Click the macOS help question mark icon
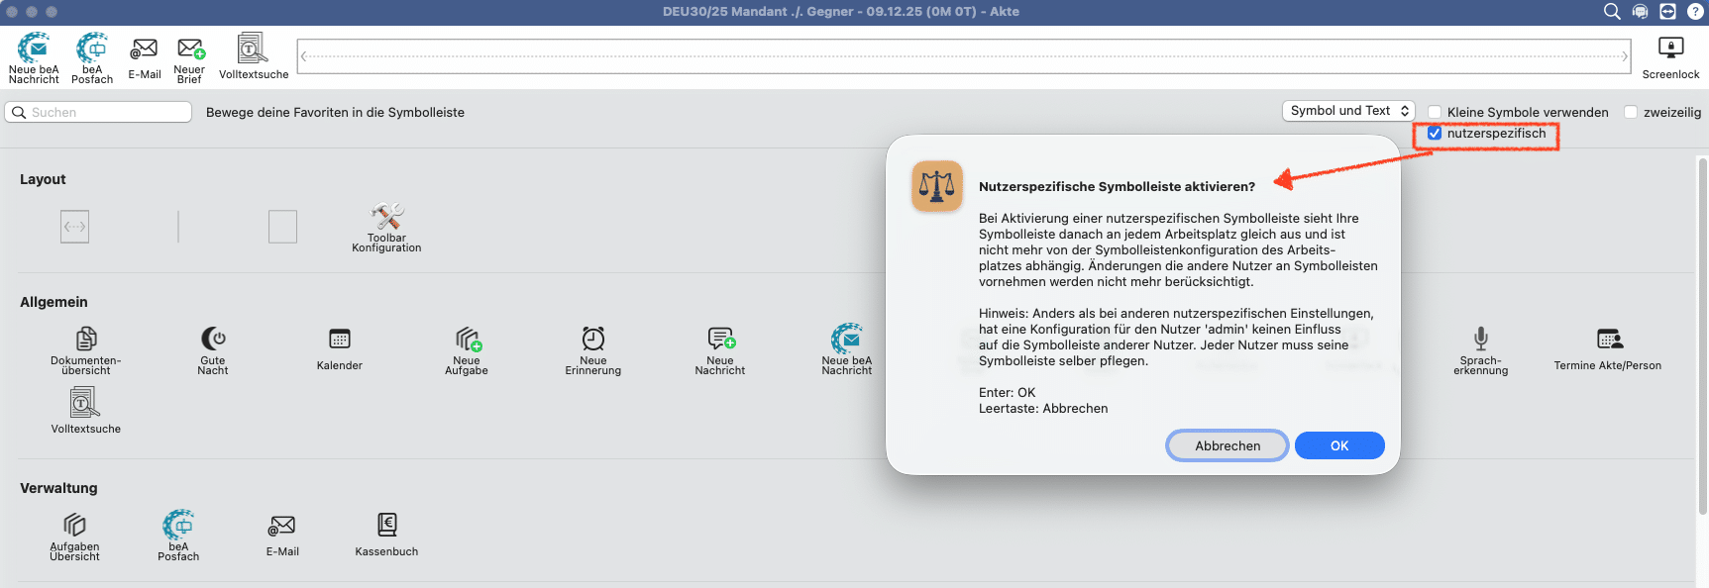 coord(1695,12)
